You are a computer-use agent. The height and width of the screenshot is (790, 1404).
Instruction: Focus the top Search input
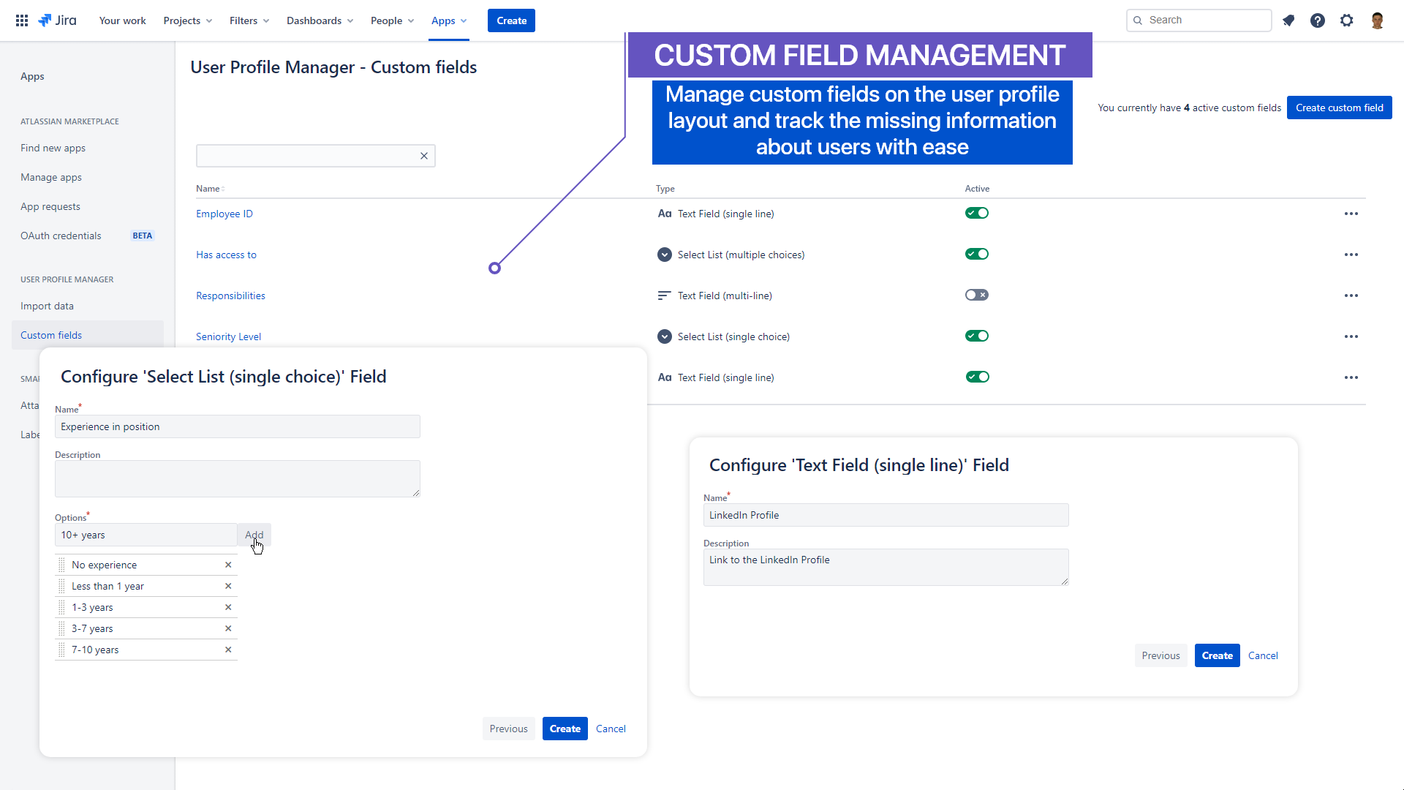[x=1199, y=20]
